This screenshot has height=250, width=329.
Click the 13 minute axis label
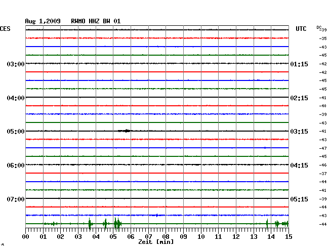pyautogui.click(x=254, y=236)
